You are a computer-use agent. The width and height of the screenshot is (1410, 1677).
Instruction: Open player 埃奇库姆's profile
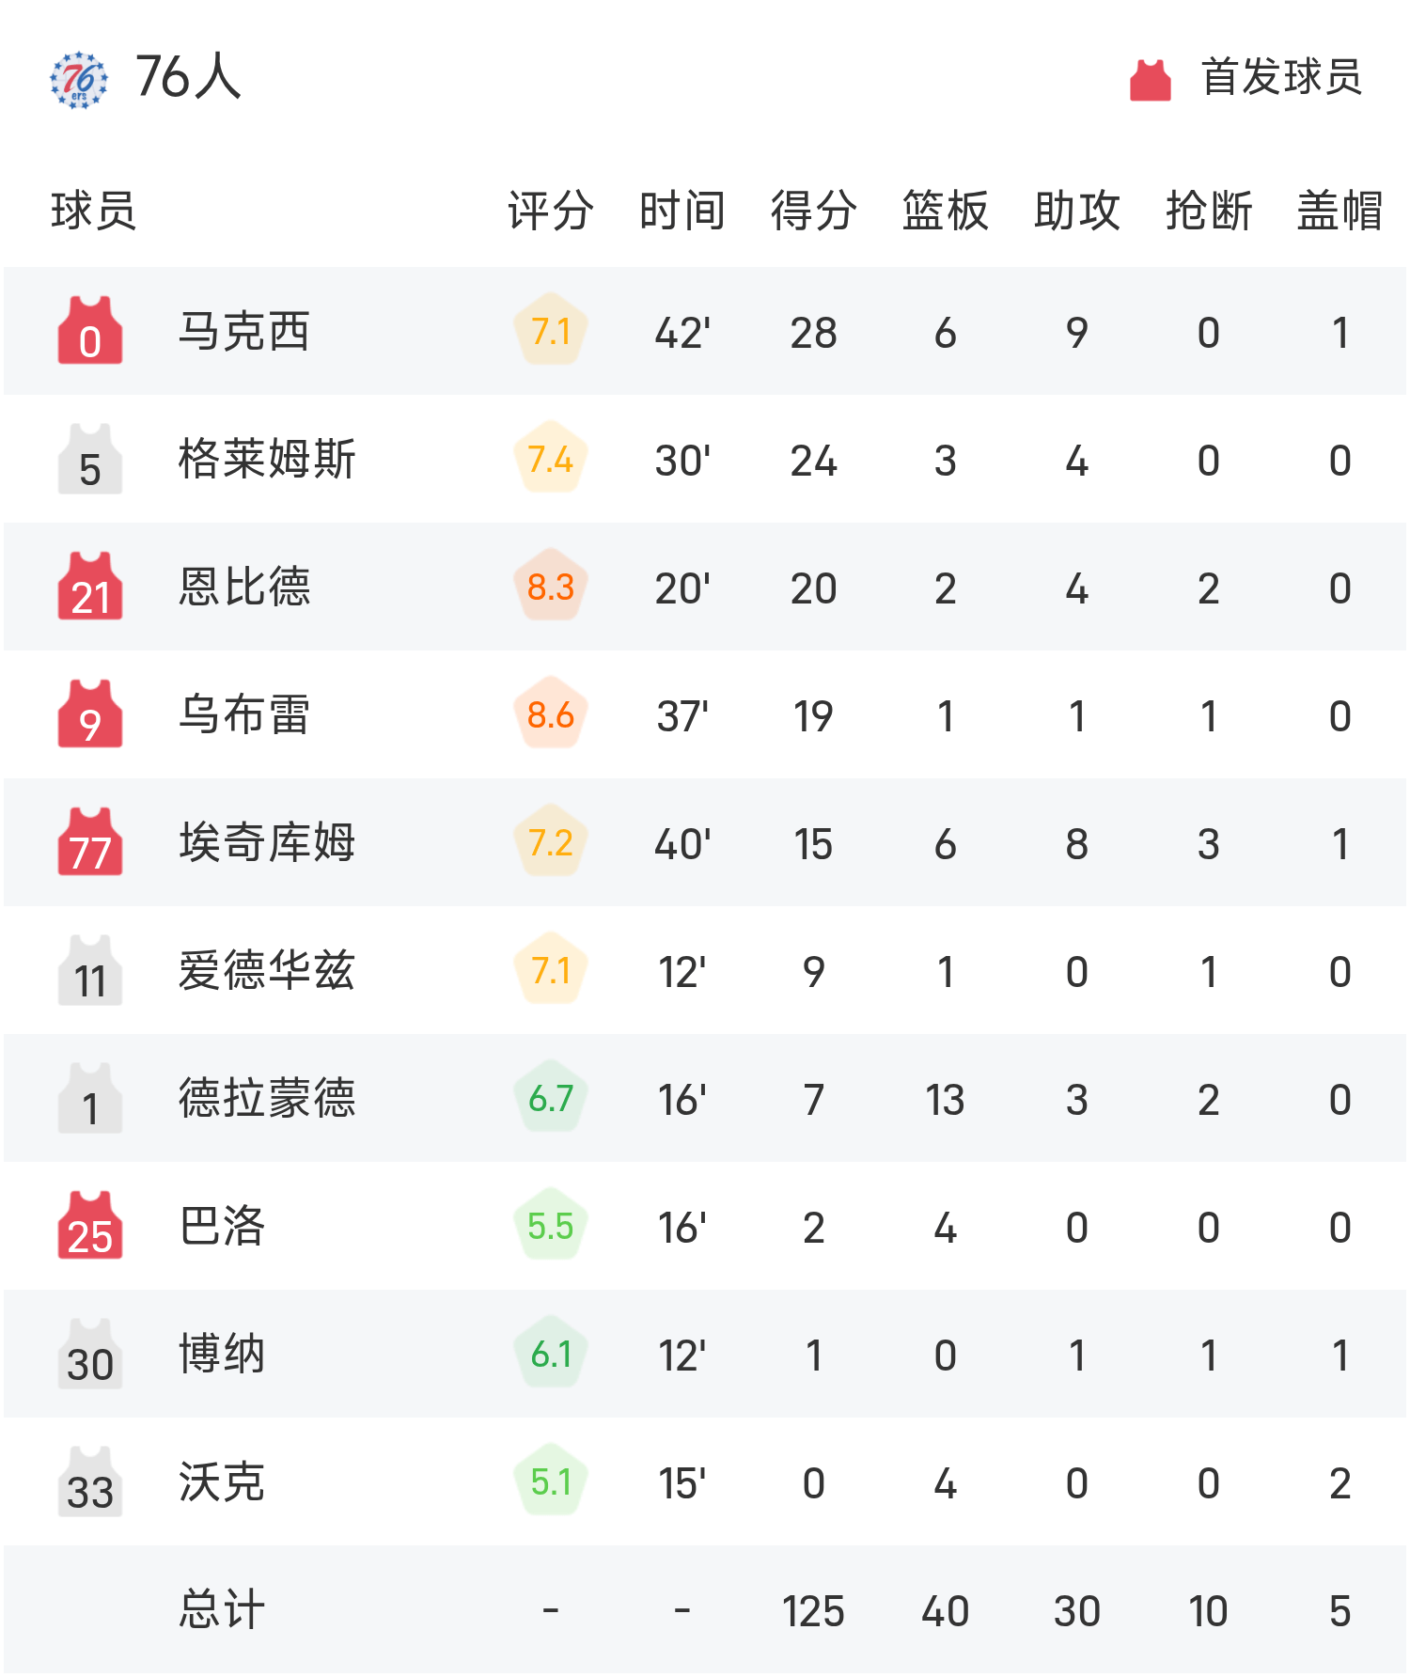coord(267,843)
